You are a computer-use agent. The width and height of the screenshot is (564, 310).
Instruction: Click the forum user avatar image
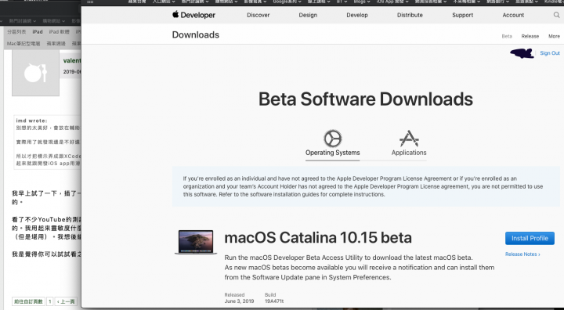(x=35, y=73)
